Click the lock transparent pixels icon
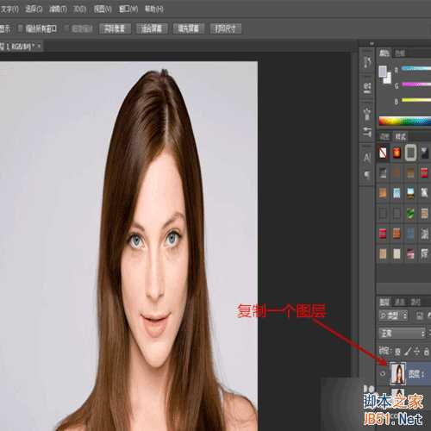The image size is (431, 431). coord(397,351)
